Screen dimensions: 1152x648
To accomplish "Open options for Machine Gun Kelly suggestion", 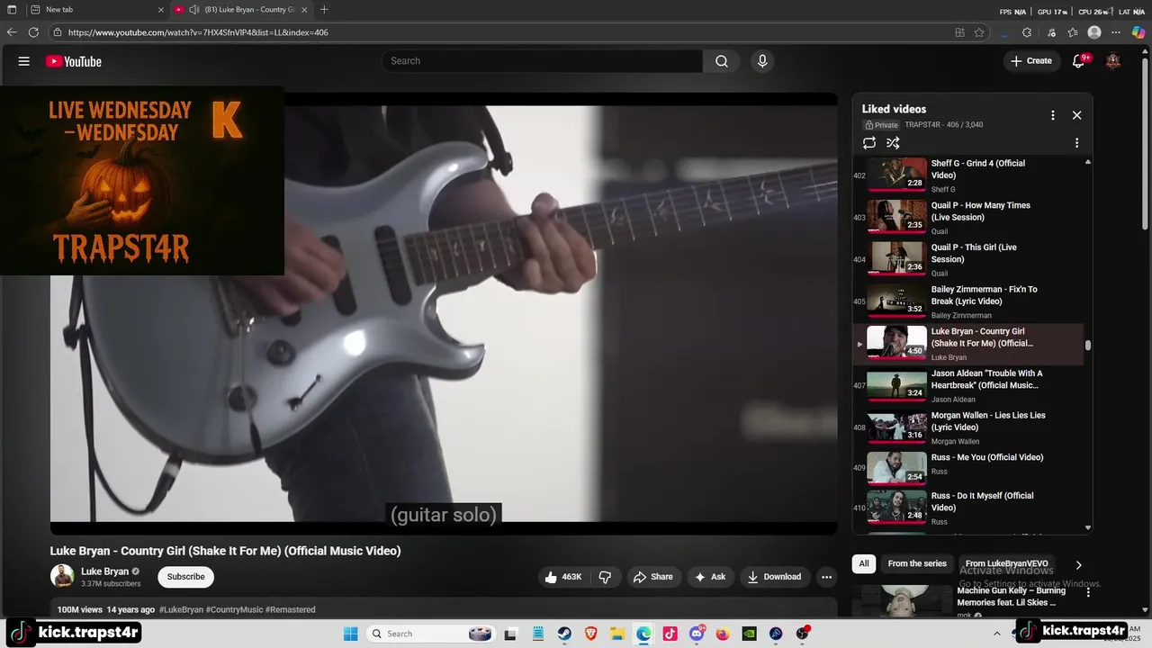I will [1088, 593].
